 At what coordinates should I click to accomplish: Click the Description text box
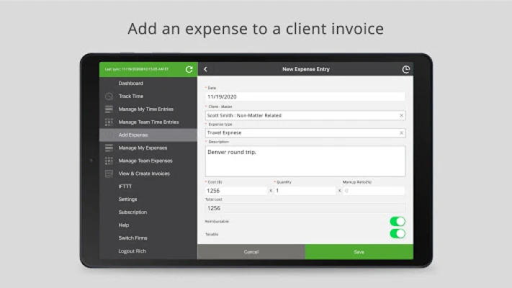[305, 161]
